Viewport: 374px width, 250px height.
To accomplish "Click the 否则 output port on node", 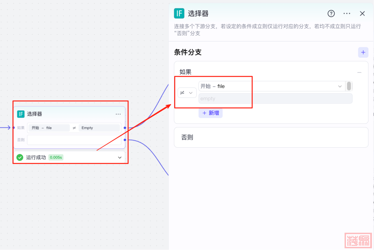I will pyautogui.click(x=125, y=140).
